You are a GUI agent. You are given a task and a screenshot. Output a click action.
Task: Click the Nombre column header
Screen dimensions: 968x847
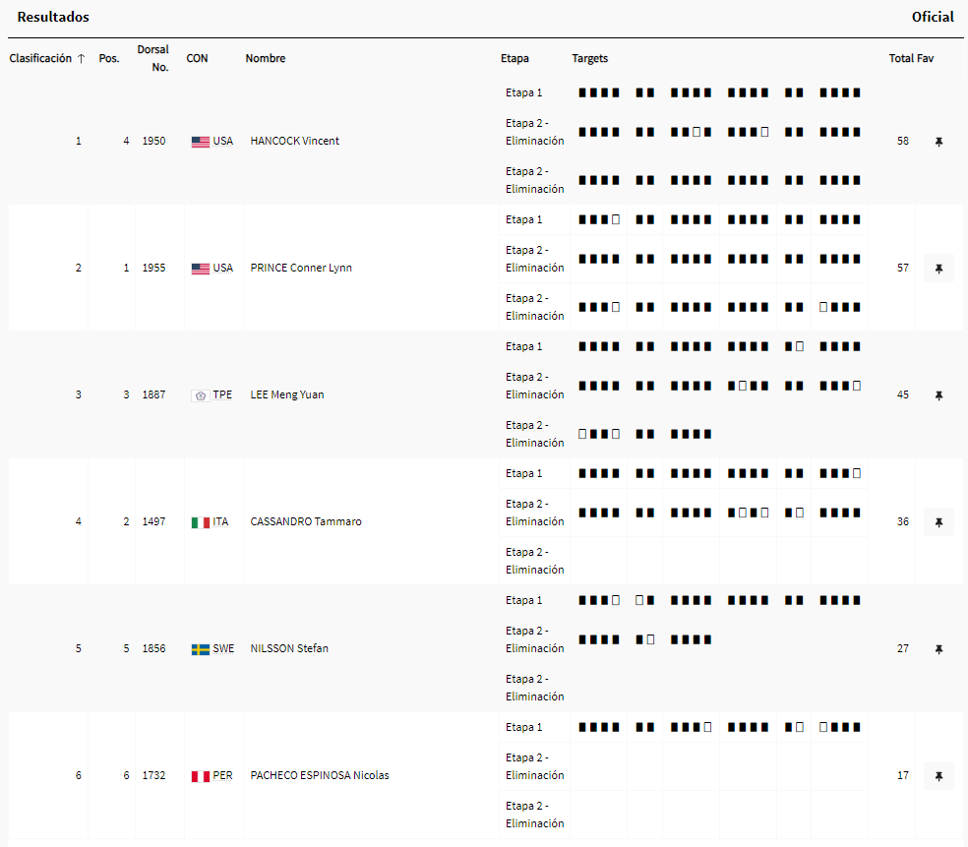coord(266,58)
